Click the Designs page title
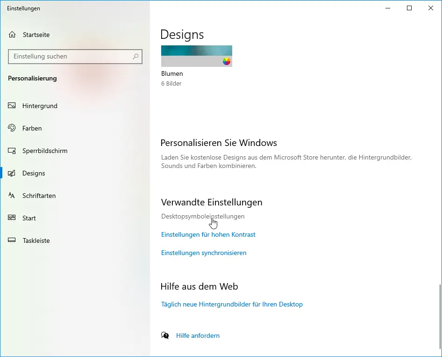The width and height of the screenshot is (442, 357). [x=182, y=35]
